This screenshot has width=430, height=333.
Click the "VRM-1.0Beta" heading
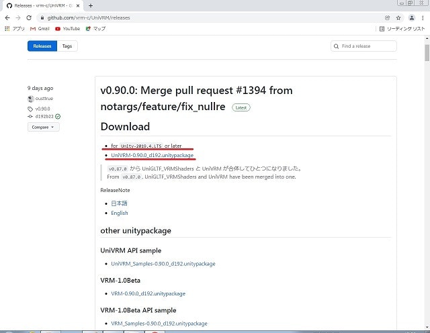click(120, 281)
